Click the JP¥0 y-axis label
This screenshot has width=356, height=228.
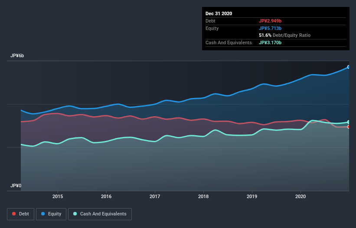16,186
